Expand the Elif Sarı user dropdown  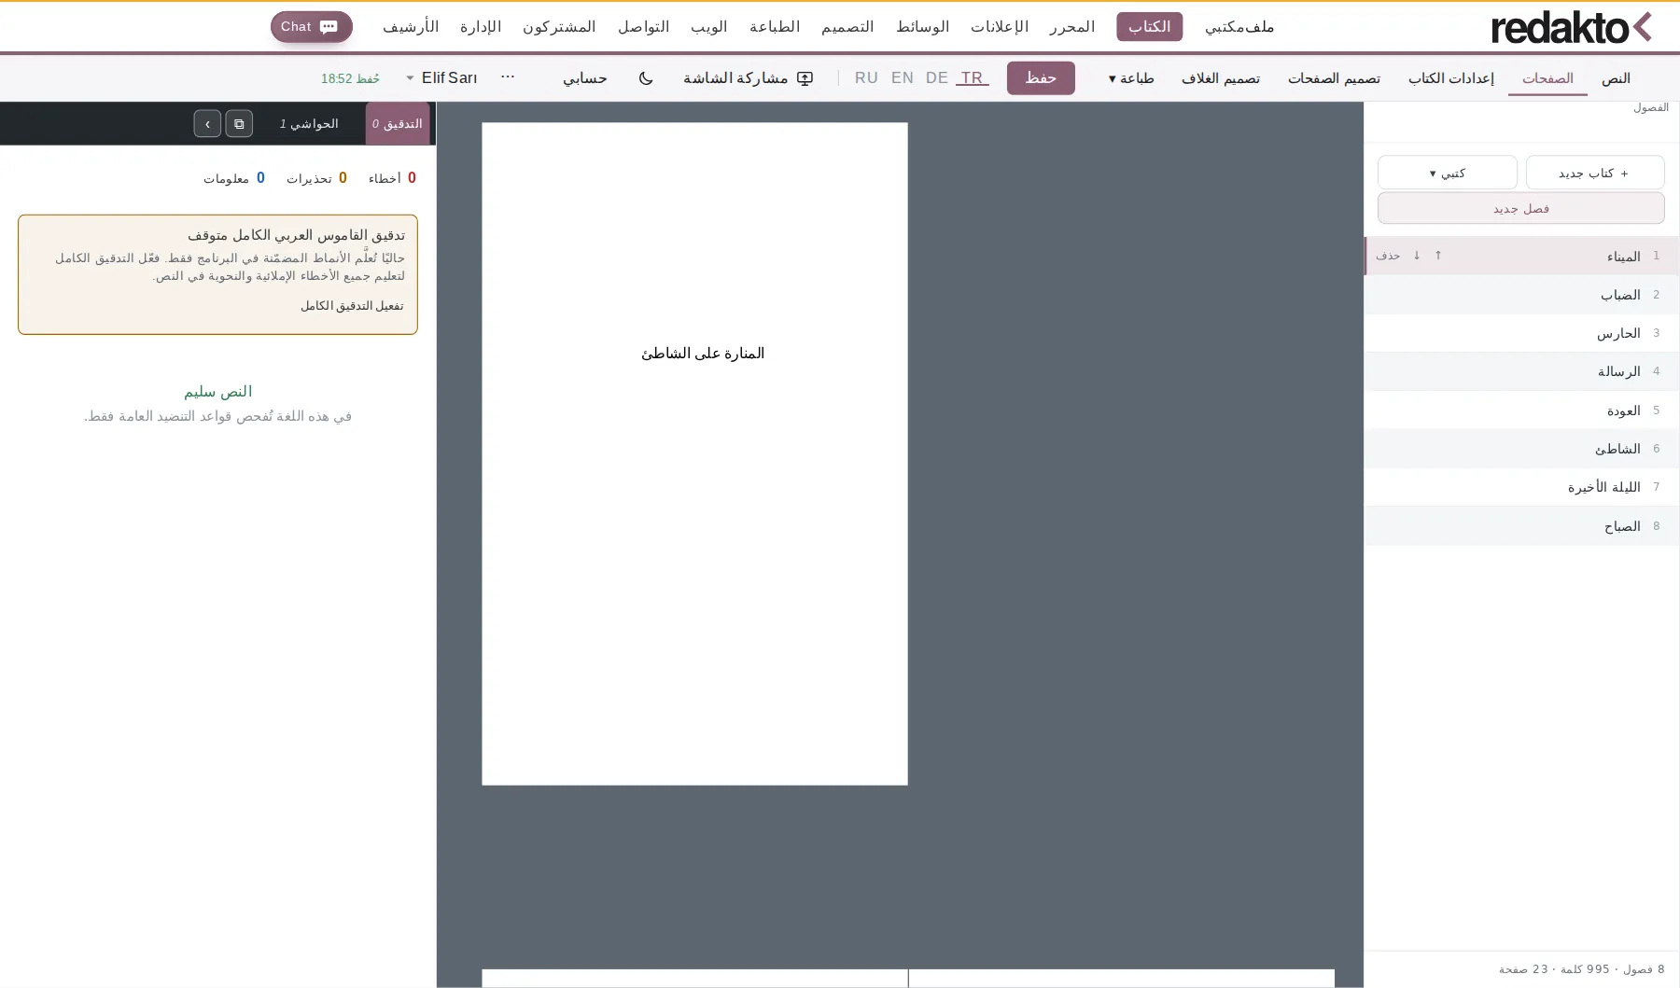click(441, 78)
